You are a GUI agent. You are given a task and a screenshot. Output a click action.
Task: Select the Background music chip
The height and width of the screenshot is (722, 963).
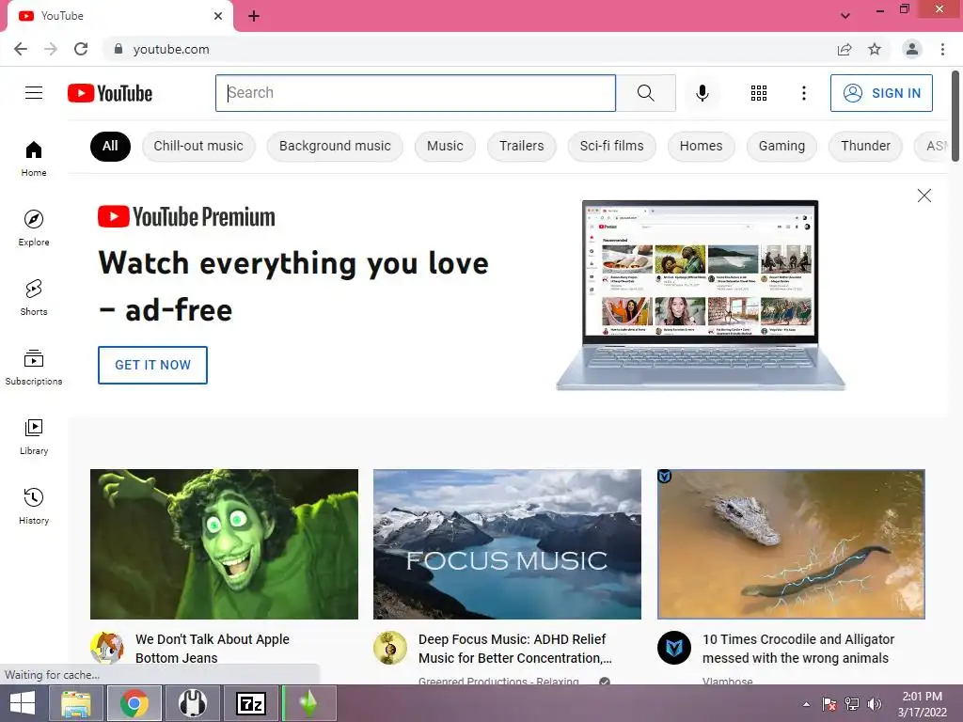[x=335, y=146]
